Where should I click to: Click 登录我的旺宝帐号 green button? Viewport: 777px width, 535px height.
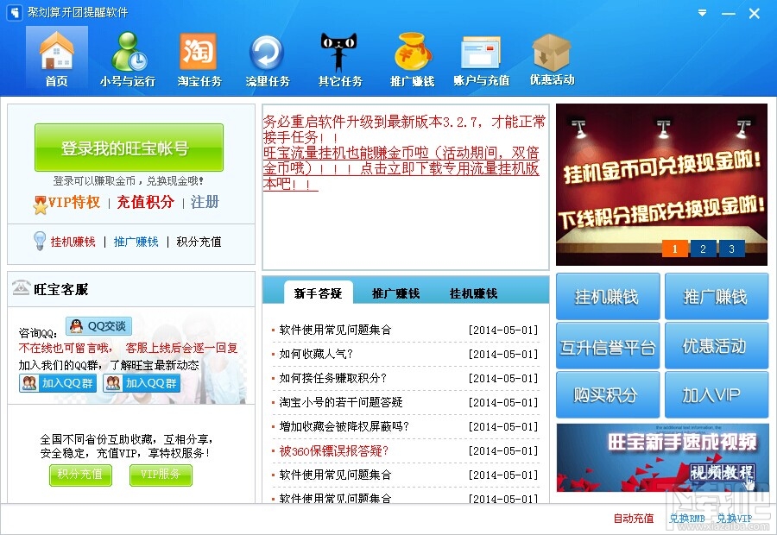[x=129, y=148]
